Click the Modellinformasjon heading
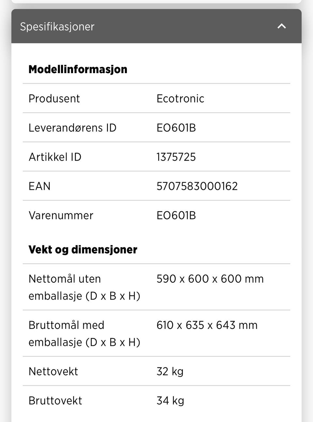 pos(78,69)
